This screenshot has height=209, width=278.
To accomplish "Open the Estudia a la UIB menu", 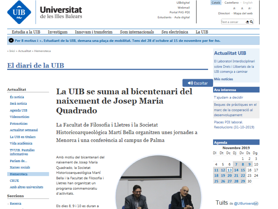I will [26, 32].
